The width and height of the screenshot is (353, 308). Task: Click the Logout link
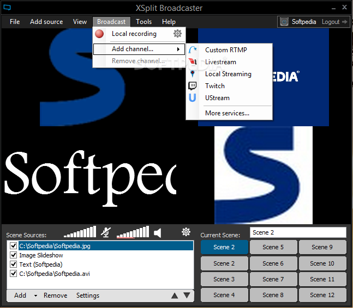click(331, 22)
